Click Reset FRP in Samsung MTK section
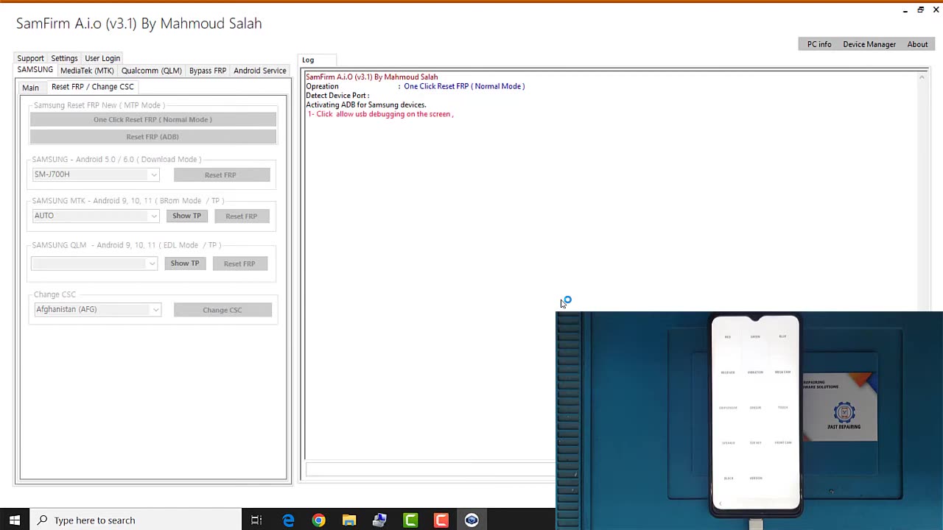 tap(242, 216)
